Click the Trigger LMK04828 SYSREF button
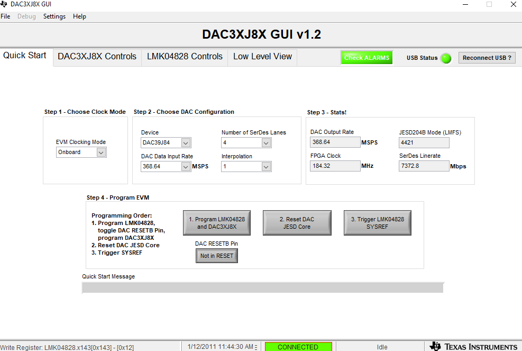This screenshot has height=351, width=522. 378,223
